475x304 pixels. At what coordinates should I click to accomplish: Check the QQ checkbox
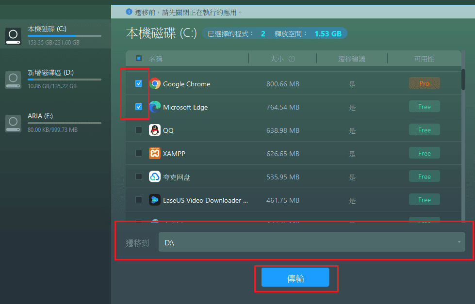pyautogui.click(x=139, y=130)
